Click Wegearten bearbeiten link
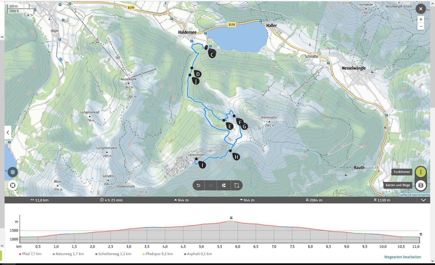 pyautogui.click(x=402, y=257)
